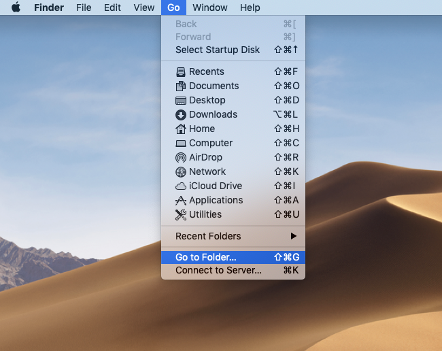The width and height of the screenshot is (442, 351).
Task: Open the Edit menu
Action: click(x=112, y=7)
